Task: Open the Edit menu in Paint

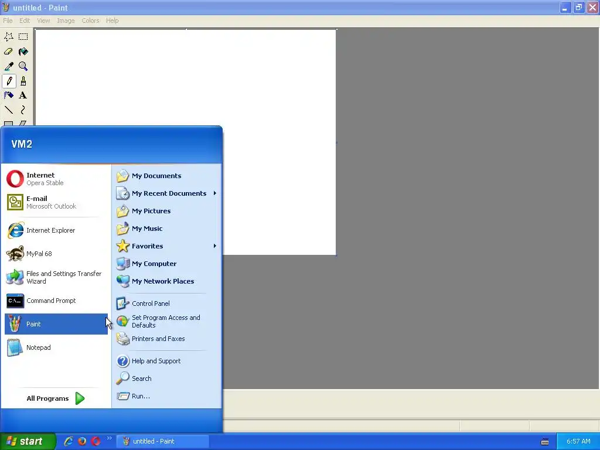Action: [x=25, y=21]
